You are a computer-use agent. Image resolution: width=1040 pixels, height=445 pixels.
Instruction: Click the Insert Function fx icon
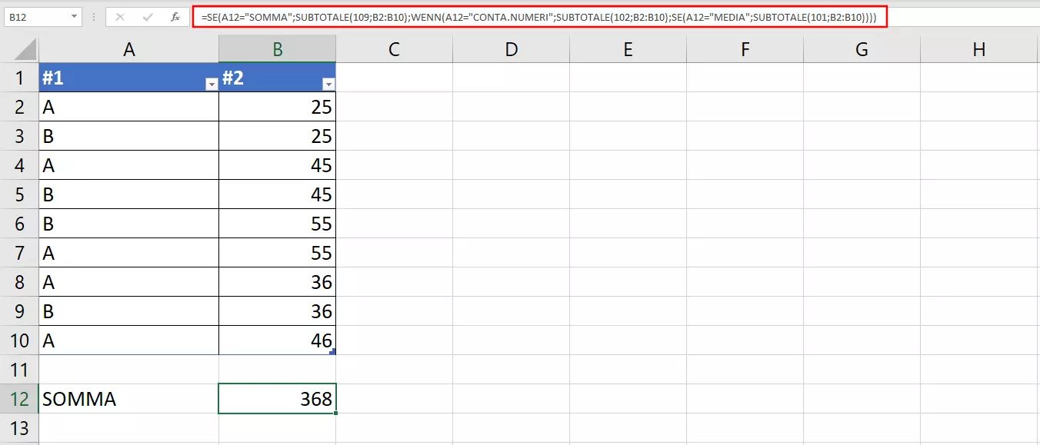pyautogui.click(x=175, y=16)
